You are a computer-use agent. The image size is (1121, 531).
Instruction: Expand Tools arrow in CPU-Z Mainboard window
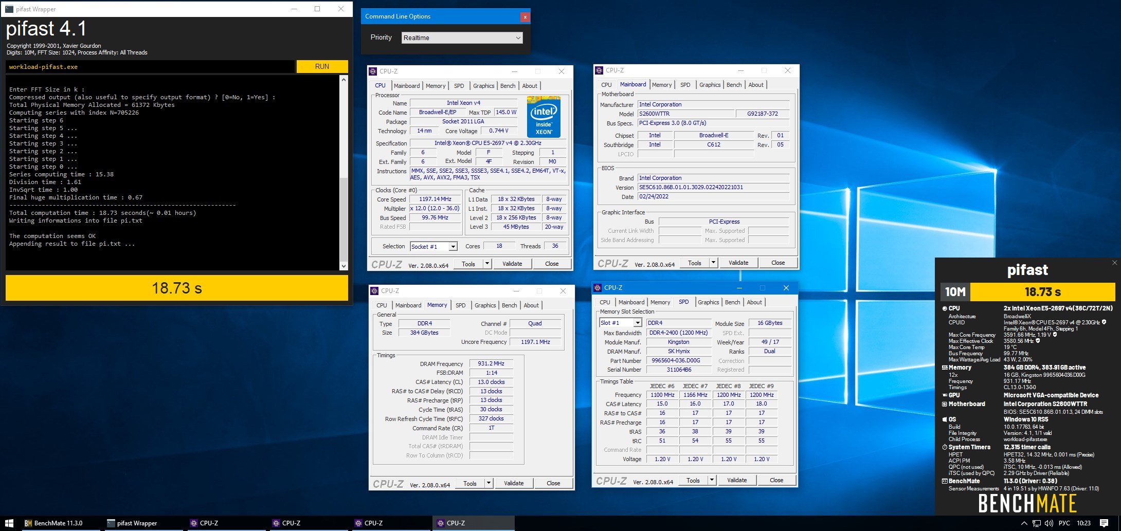pos(713,263)
